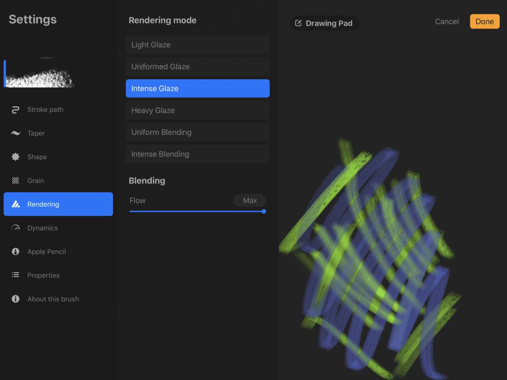Enable Uniform Blending mode
The image size is (507, 380).
tap(197, 132)
